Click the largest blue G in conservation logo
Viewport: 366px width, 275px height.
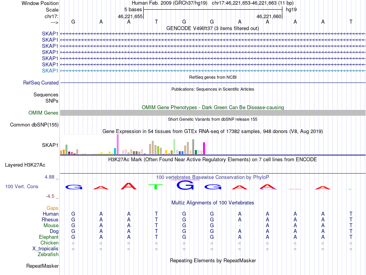pos(185,185)
